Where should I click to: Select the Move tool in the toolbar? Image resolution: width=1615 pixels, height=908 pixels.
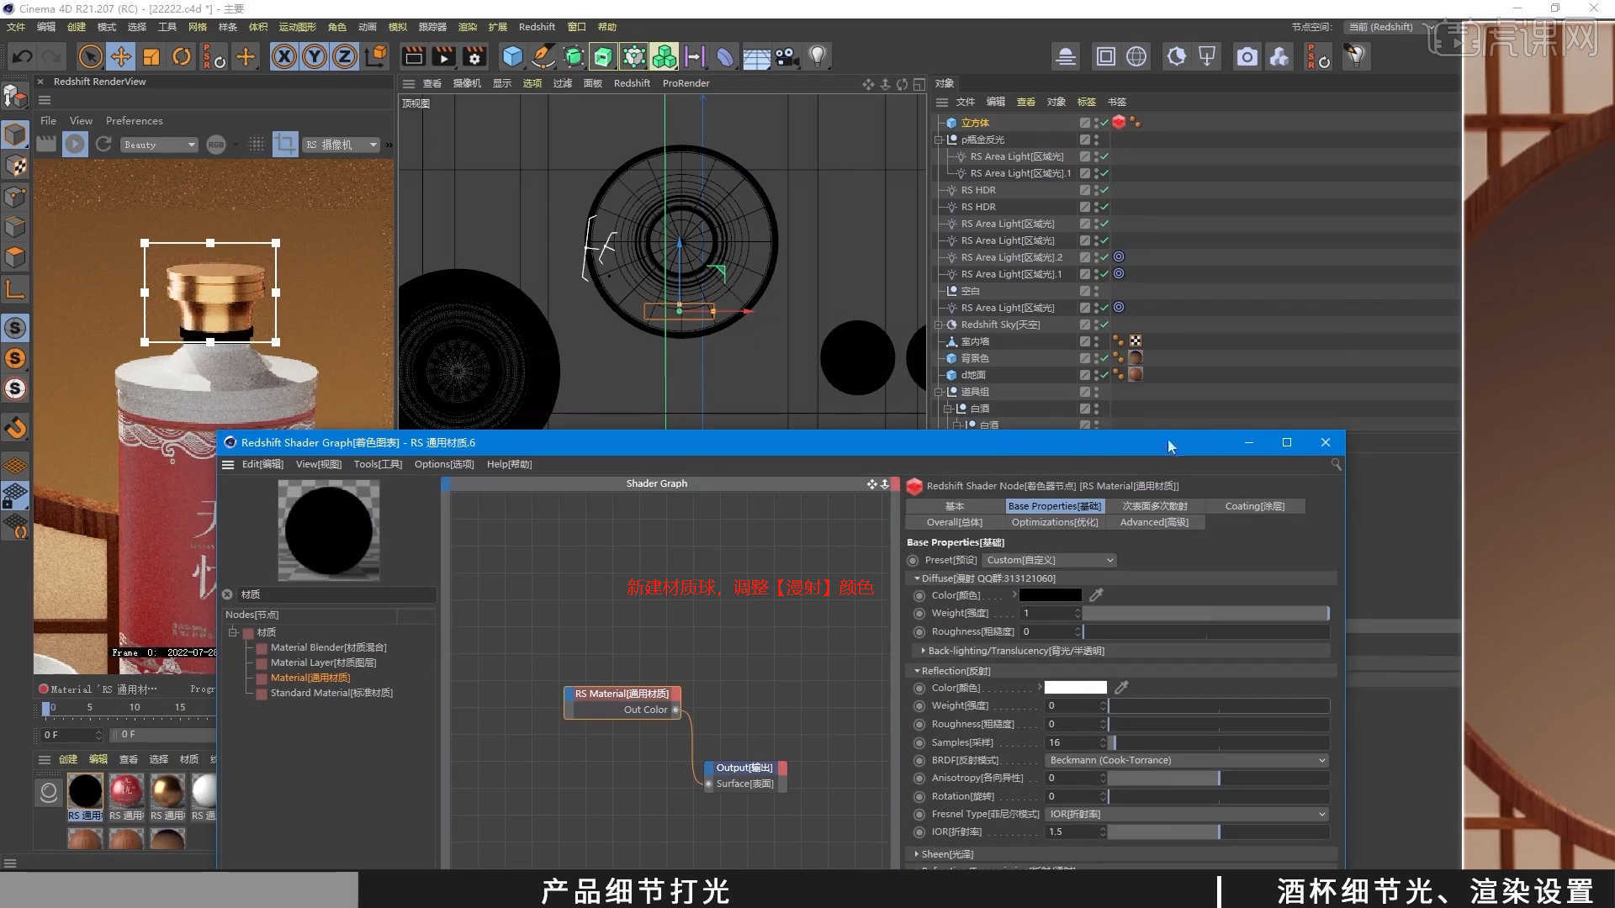tap(121, 56)
